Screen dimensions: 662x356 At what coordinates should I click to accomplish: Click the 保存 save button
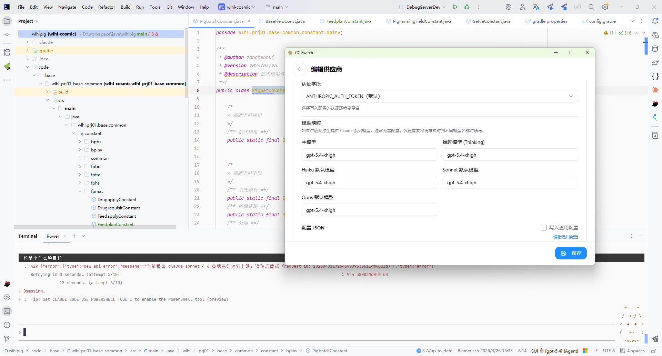(571, 253)
